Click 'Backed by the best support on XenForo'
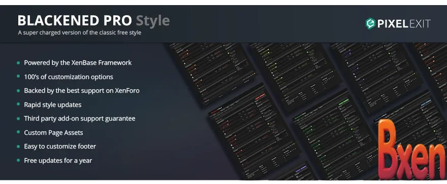Image resolution: width=447 pixels, height=184 pixels. pos(82,91)
